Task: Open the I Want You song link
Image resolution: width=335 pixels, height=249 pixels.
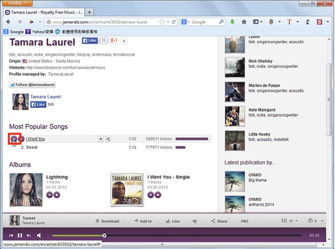Action: click(35, 139)
